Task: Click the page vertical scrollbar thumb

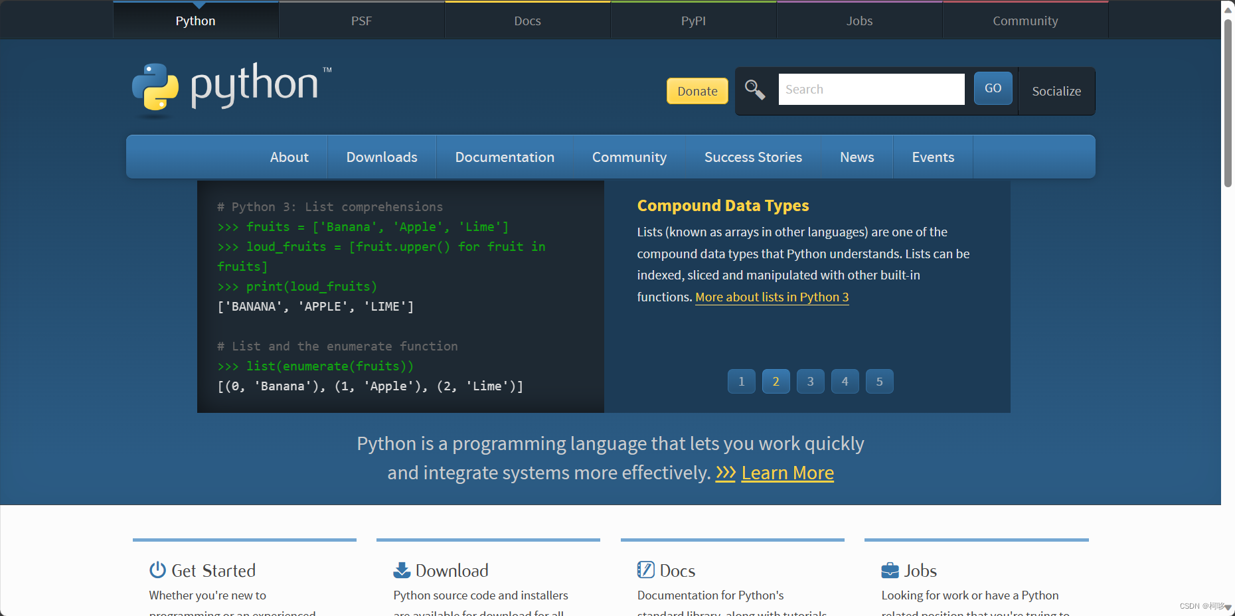Action: 1228,103
